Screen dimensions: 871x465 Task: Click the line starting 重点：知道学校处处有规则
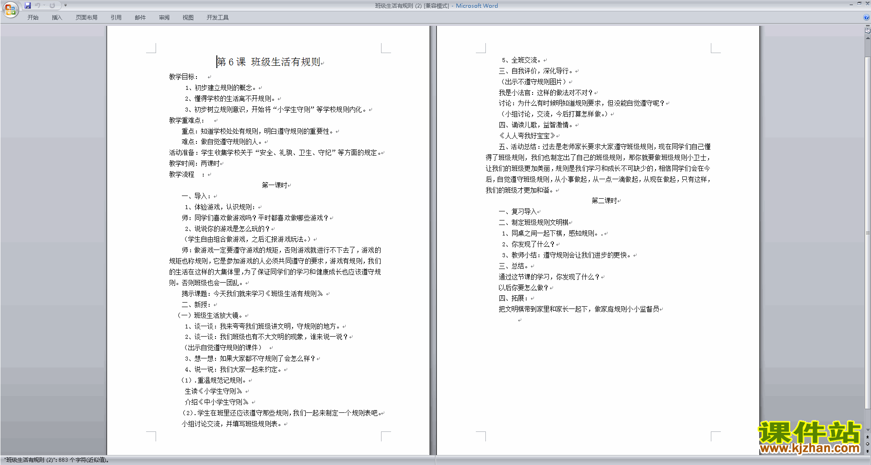258,131
